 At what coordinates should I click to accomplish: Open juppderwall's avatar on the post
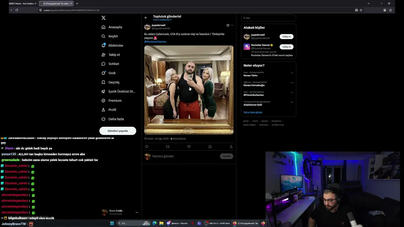point(147,27)
